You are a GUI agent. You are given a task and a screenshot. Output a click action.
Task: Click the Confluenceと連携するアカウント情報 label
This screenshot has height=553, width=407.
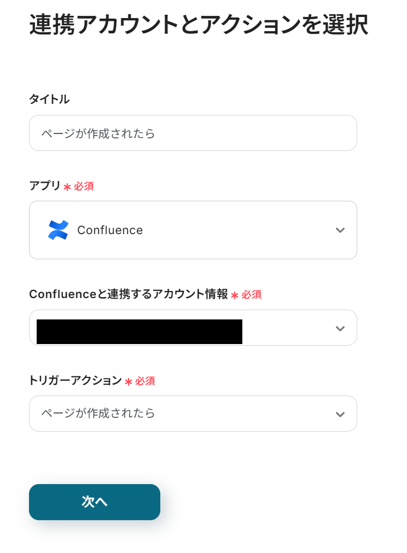[128, 294]
